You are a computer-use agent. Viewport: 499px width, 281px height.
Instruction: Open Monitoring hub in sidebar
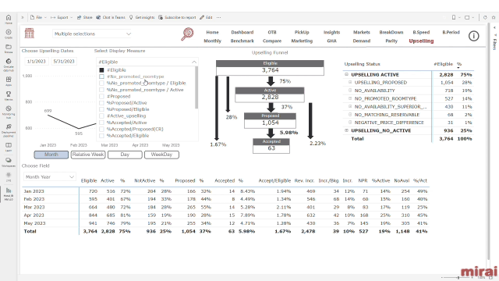9,112
